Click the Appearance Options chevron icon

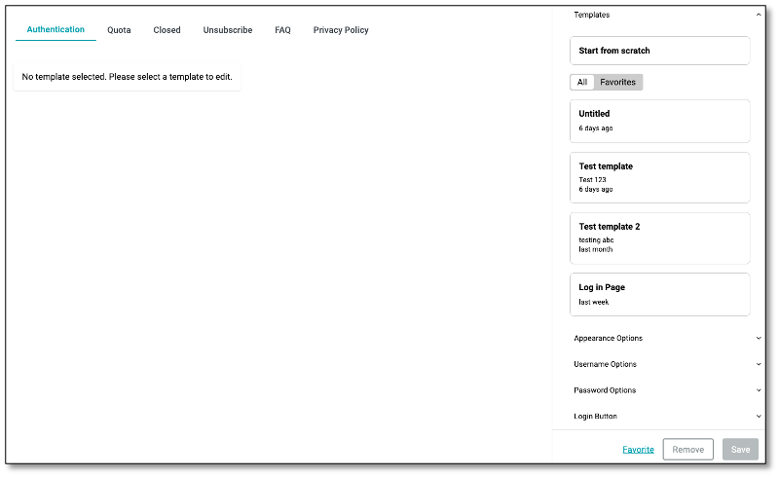[x=759, y=338]
